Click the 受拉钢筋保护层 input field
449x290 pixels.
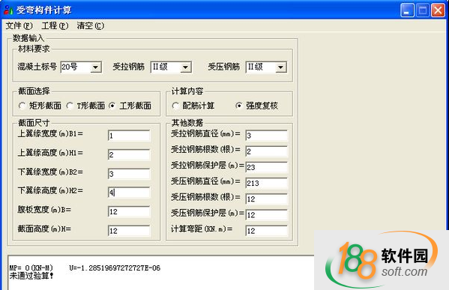266,167
